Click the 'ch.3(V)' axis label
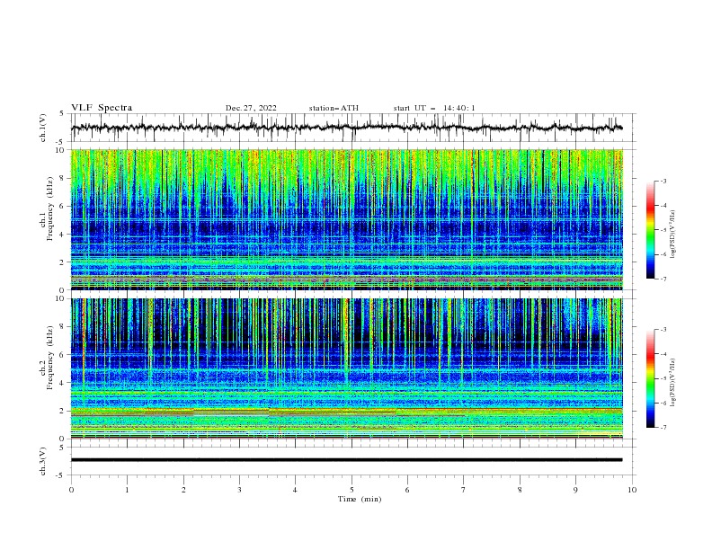This screenshot has width=712, height=550. 43,461
